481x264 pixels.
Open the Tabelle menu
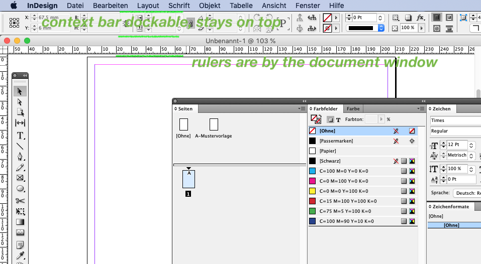pyautogui.click(x=241, y=6)
